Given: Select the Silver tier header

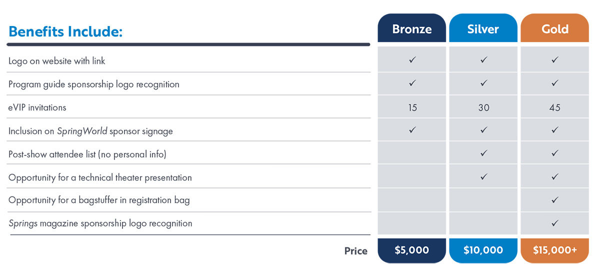Looking at the screenshot, I should (x=483, y=29).
